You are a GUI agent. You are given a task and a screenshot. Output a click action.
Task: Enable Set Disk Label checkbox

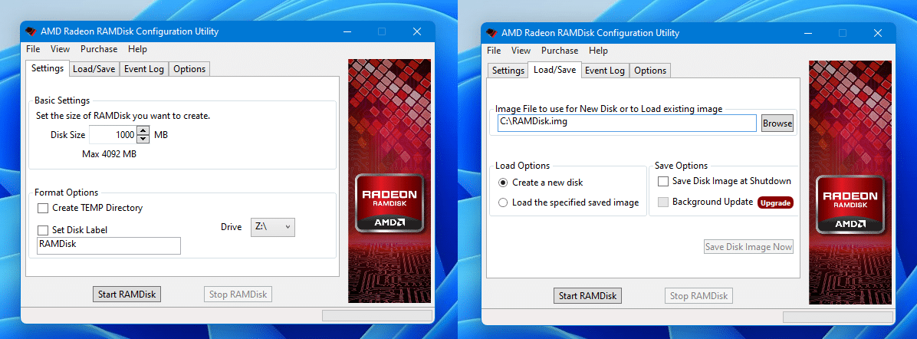point(43,230)
